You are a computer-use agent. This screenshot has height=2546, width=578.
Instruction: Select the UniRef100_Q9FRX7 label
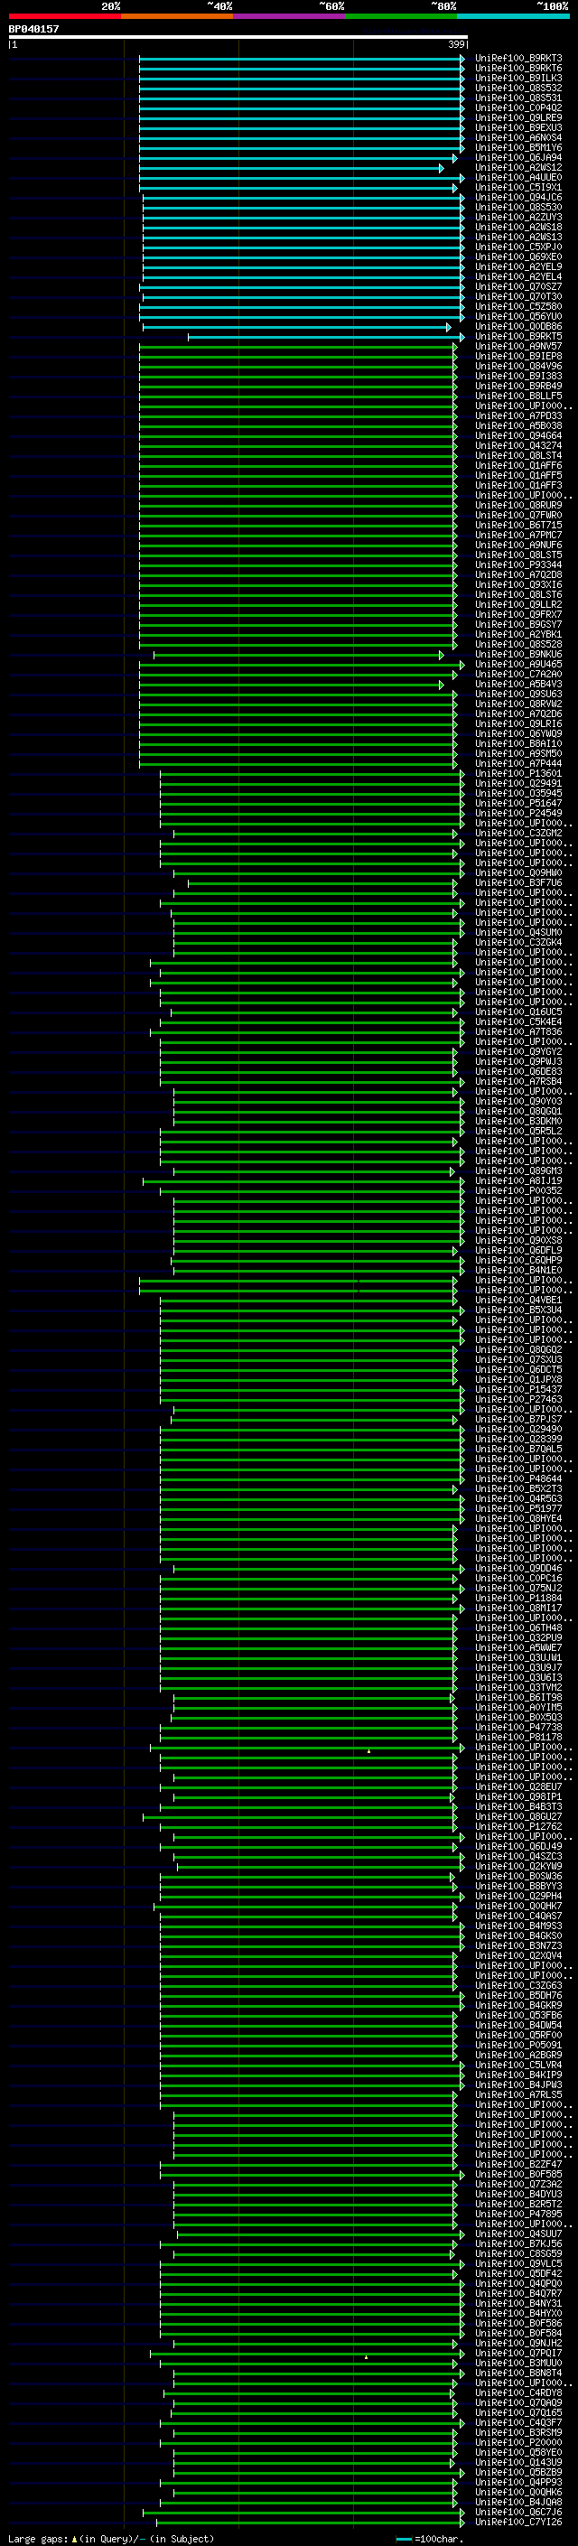(518, 615)
